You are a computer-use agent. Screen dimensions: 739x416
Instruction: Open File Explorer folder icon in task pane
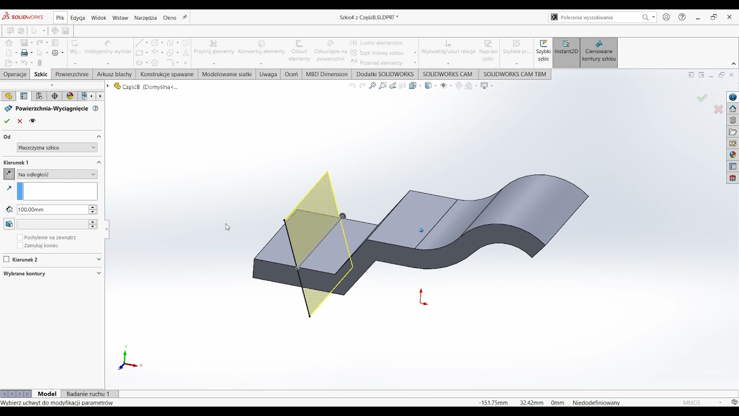pyautogui.click(x=733, y=132)
